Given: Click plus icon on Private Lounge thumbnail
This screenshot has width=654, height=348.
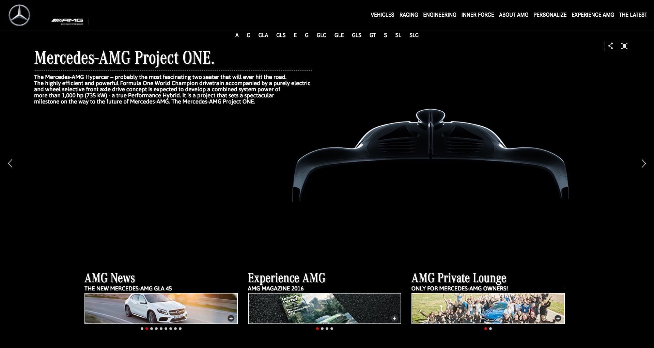Looking at the screenshot, I should [x=558, y=318].
